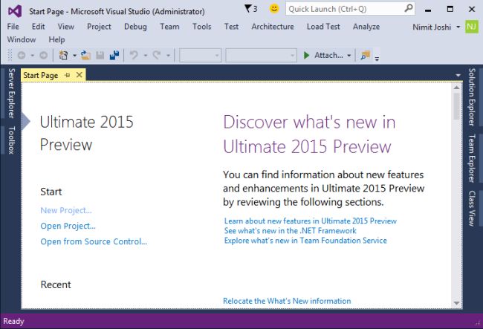Open the Navigate Backward history dropdown
The width and height of the screenshot is (483, 329).
click(33, 56)
